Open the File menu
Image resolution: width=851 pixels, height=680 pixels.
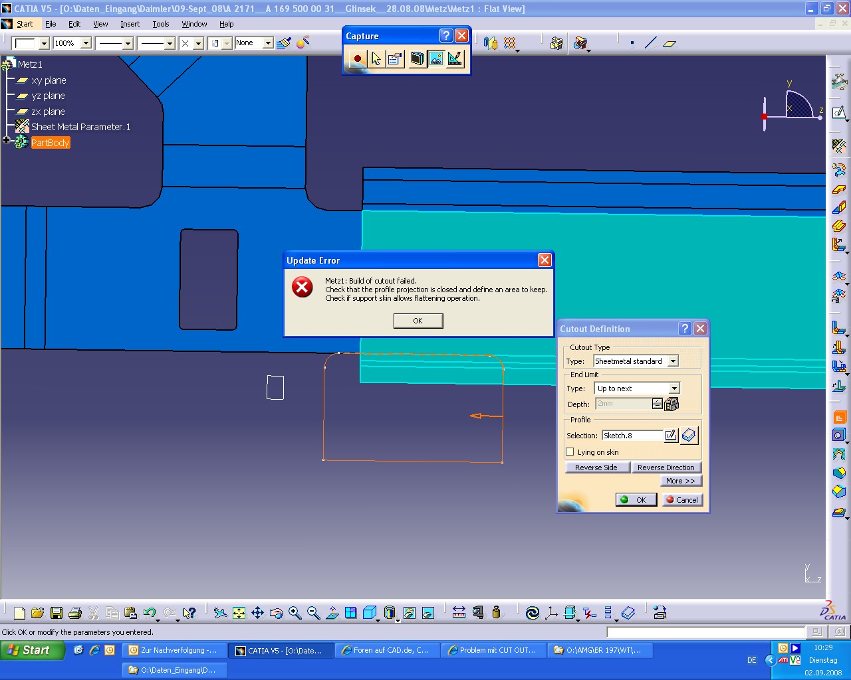click(x=51, y=24)
